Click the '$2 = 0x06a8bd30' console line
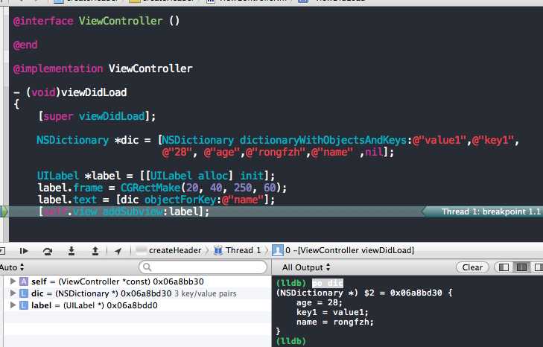Viewport: 543px width, 347px height. 364,293
